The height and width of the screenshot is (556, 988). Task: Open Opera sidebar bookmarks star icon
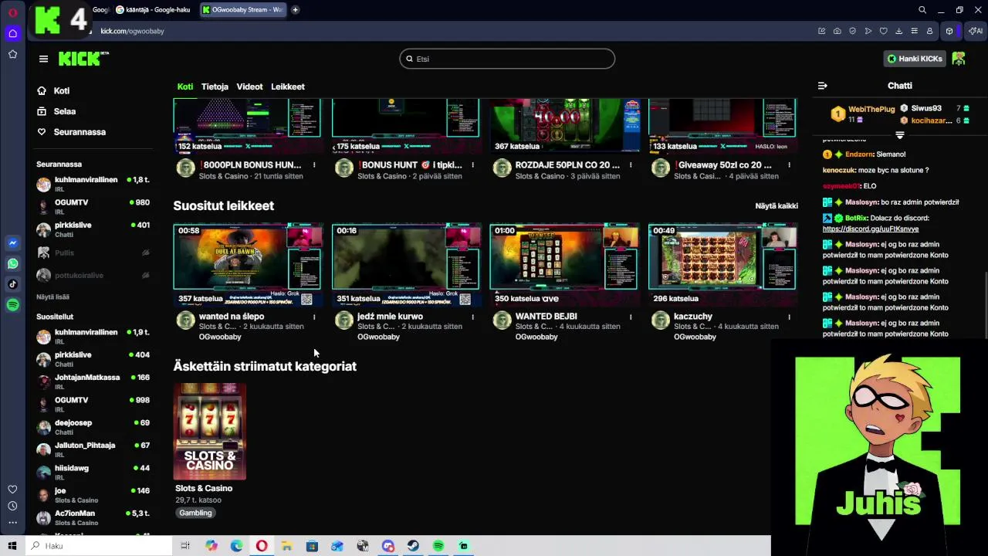click(x=12, y=54)
